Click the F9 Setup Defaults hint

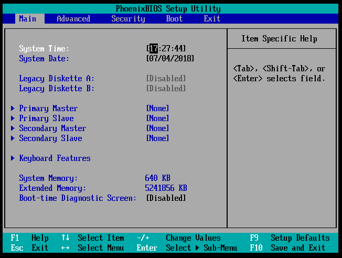click(x=290, y=238)
